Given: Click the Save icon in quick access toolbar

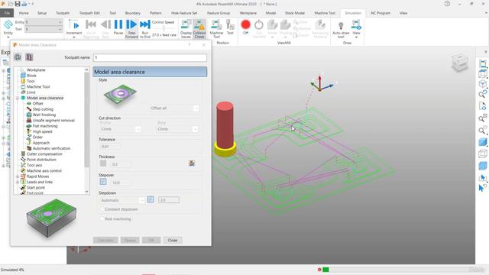Looking at the screenshot, I should [18, 4].
